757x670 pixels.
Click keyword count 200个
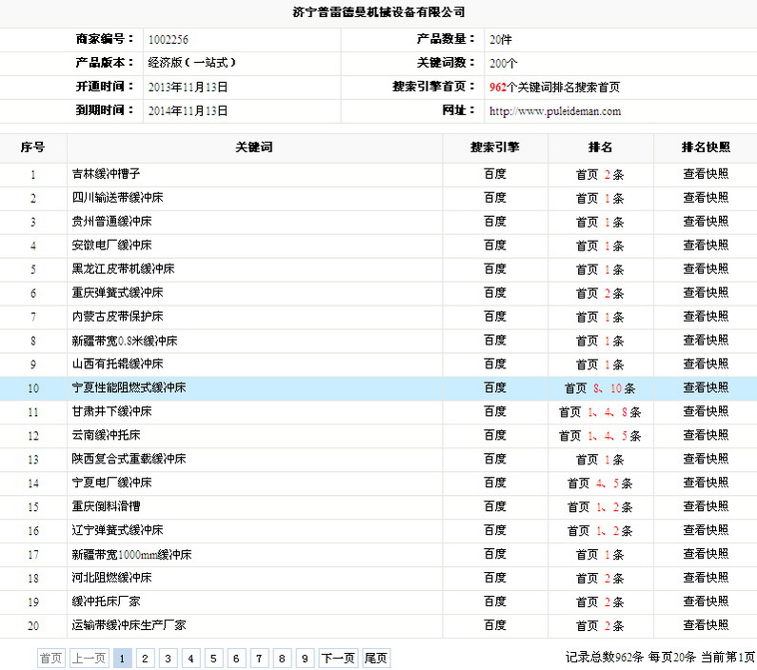pos(503,63)
